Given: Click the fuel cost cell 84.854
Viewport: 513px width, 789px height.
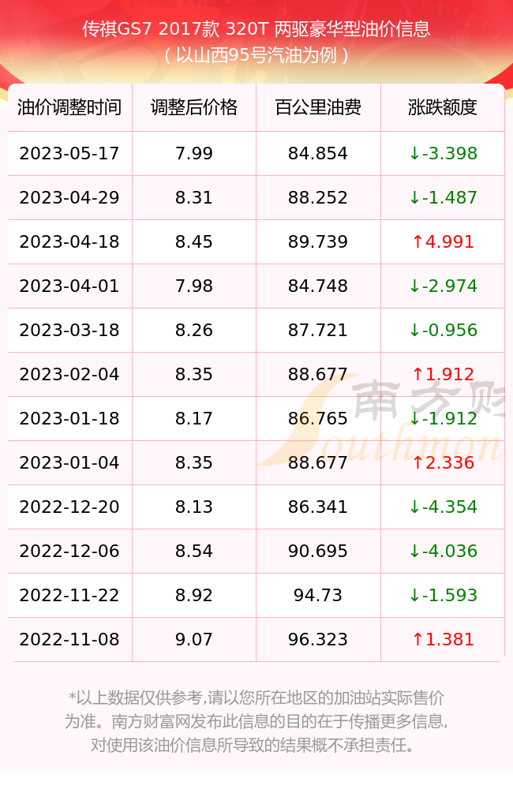Looking at the screenshot, I should point(318,153).
